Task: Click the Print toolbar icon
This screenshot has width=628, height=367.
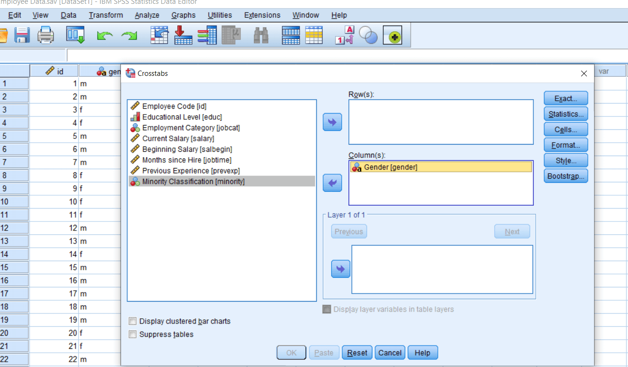Action: (x=46, y=35)
